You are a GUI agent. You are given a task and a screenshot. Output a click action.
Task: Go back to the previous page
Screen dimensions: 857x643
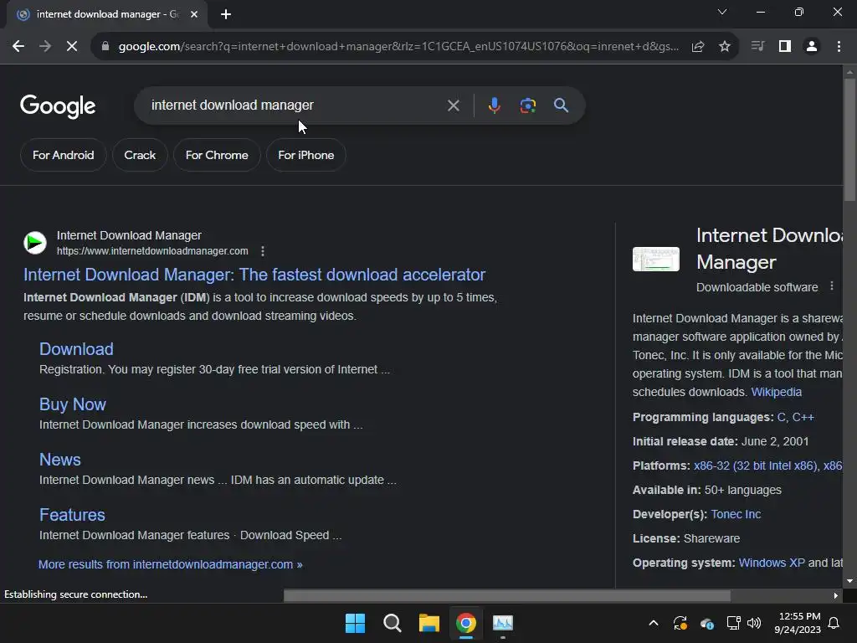click(18, 47)
